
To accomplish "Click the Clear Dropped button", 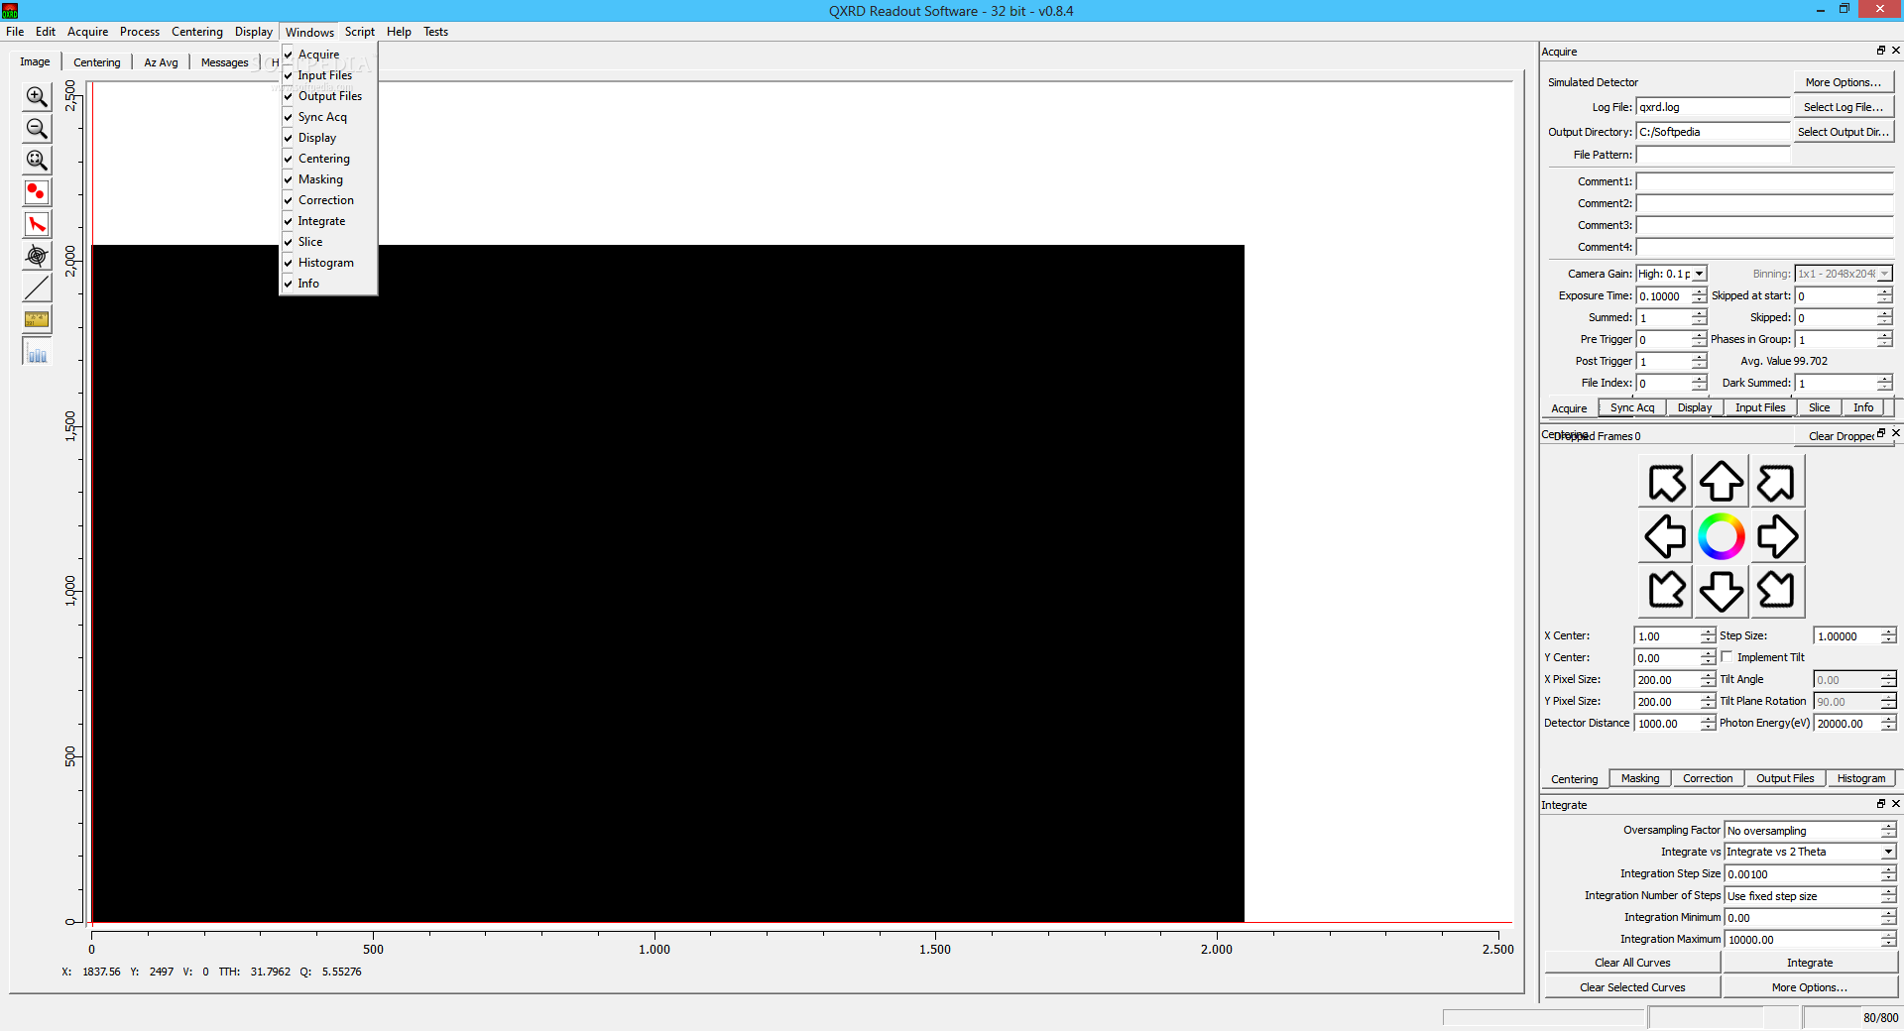I will (1841, 436).
